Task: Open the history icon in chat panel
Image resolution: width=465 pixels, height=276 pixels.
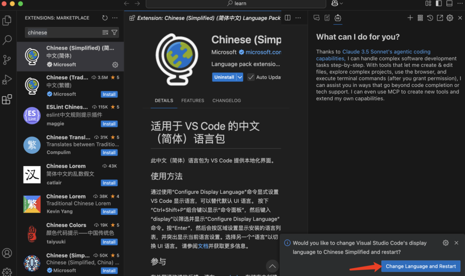Action: [430, 18]
